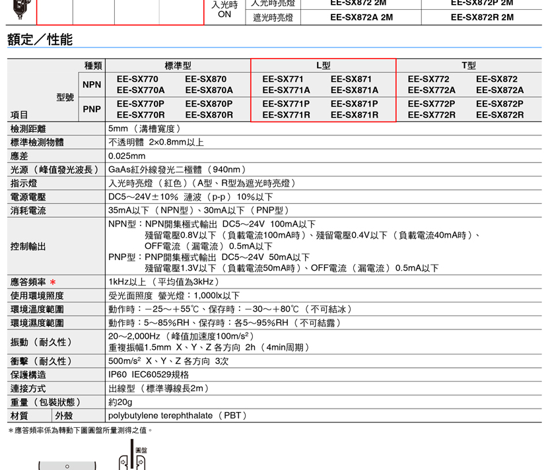Click the 35mA以下（NPN型）value
This screenshot has width=548, height=470.
coord(151,211)
